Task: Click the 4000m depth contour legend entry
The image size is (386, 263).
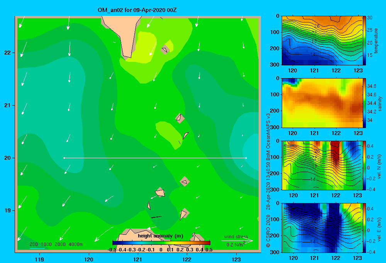Action: coord(76,244)
